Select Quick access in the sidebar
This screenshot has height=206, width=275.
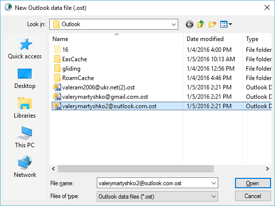(x=25, y=48)
